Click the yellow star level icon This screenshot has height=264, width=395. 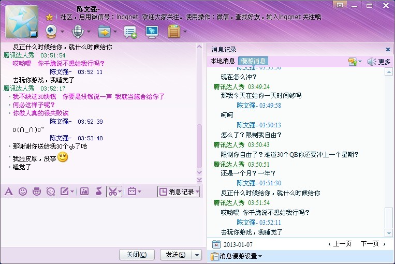(x=49, y=17)
